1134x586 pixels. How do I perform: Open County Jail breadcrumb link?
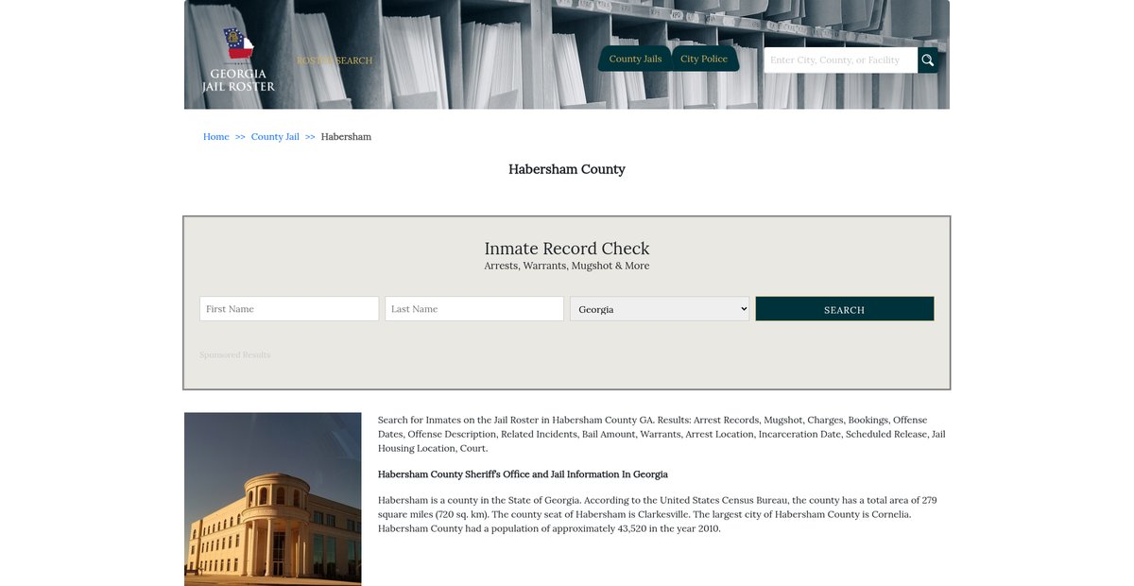click(x=275, y=137)
